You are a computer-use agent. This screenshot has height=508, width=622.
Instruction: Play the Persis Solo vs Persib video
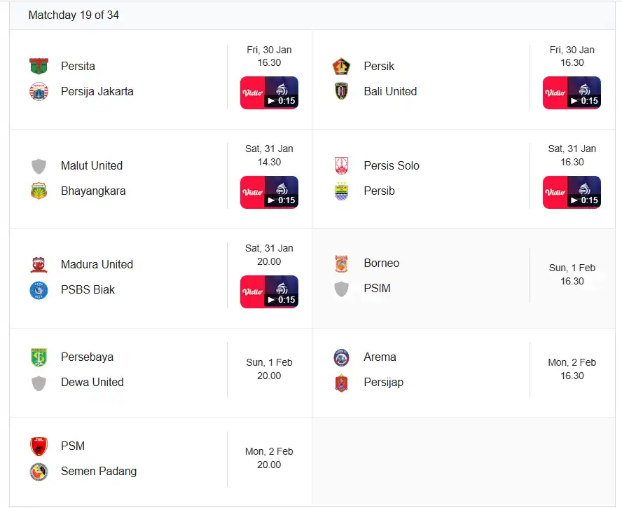pyautogui.click(x=572, y=192)
